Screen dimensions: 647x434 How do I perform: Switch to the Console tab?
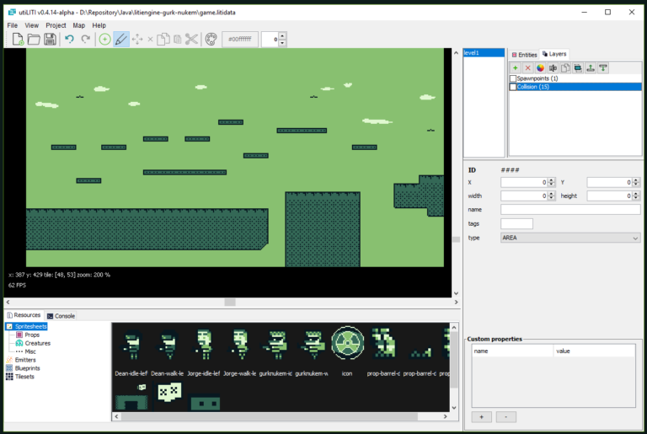(61, 316)
